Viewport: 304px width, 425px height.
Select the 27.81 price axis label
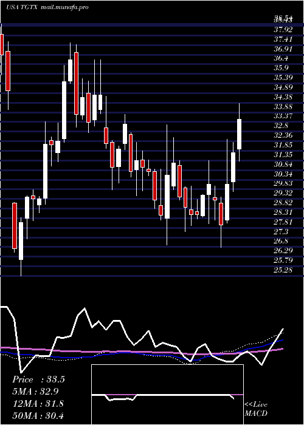283,222
